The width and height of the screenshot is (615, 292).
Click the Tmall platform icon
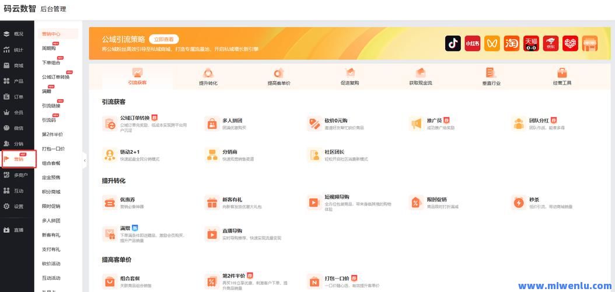pos(531,43)
